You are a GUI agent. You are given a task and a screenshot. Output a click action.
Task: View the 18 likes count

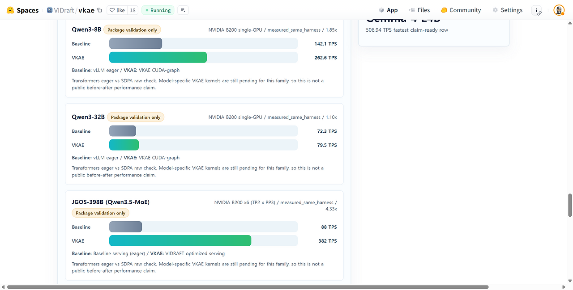point(133,10)
